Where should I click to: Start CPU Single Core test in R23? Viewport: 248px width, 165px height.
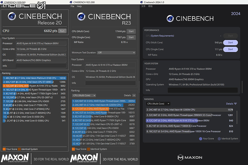click(x=131, y=37)
